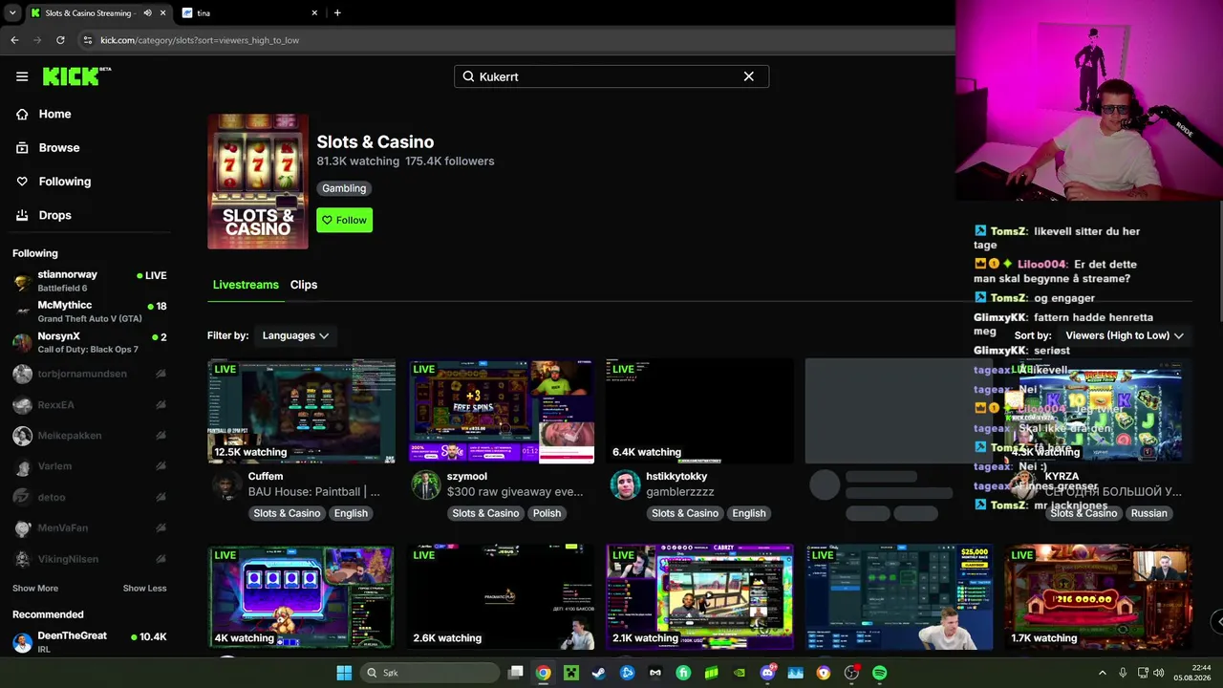Reload the current page
Image resolution: width=1223 pixels, height=688 pixels.
pos(60,40)
